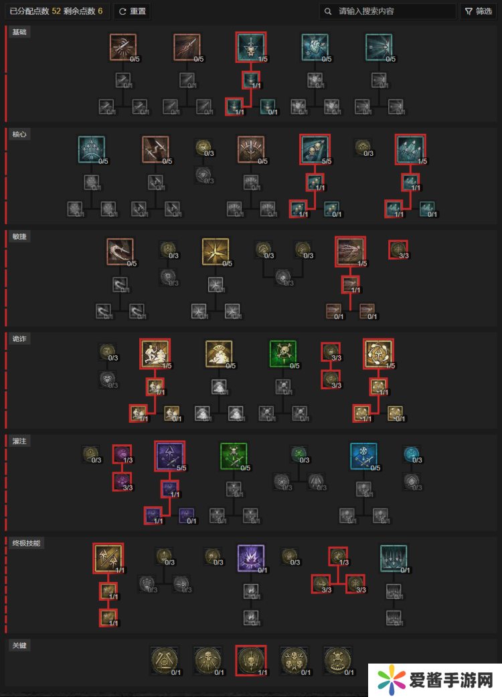Jump to the 终极技能 section label
This screenshot has width=502, height=697.
[x=26, y=543]
